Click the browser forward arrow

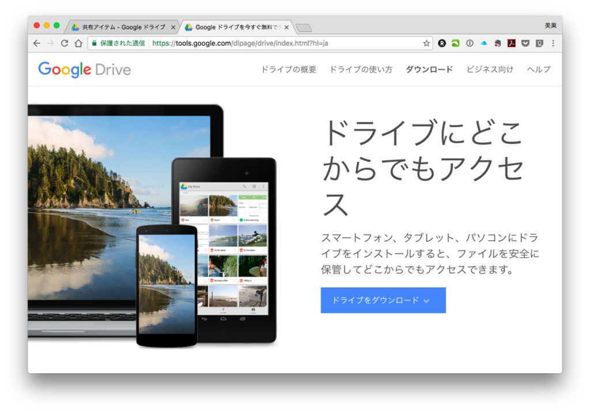(51, 43)
